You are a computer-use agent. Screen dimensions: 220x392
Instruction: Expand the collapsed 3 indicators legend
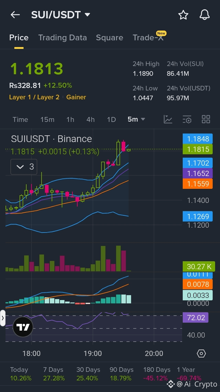click(24, 167)
